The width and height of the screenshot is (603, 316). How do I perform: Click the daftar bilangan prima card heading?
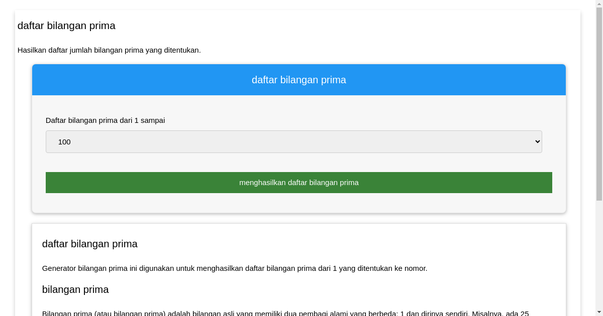coord(89,244)
